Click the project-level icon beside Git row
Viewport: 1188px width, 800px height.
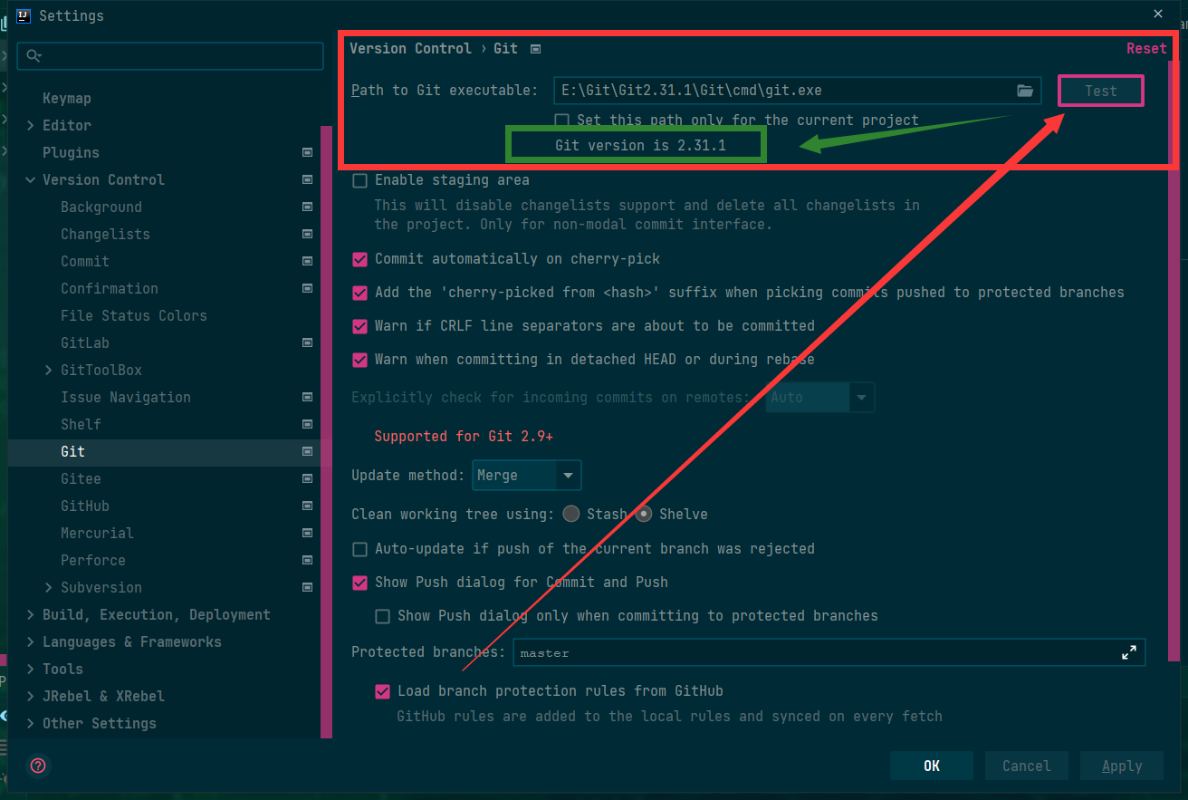tap(308, 451)
